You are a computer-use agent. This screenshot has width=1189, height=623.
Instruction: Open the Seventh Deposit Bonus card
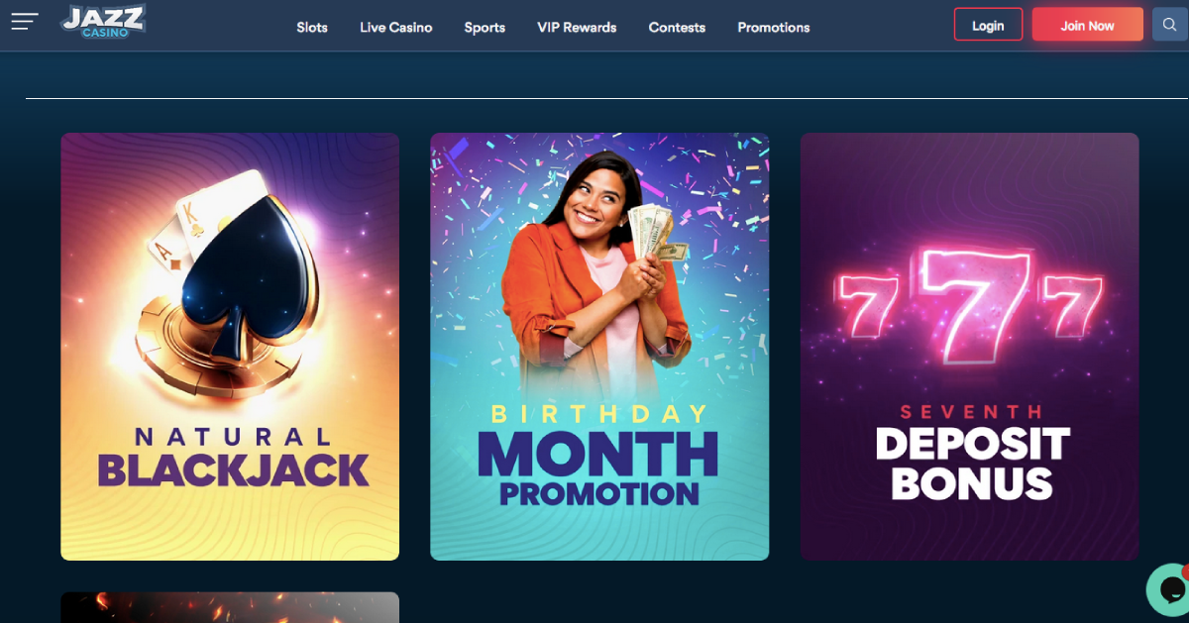[969, 347]
